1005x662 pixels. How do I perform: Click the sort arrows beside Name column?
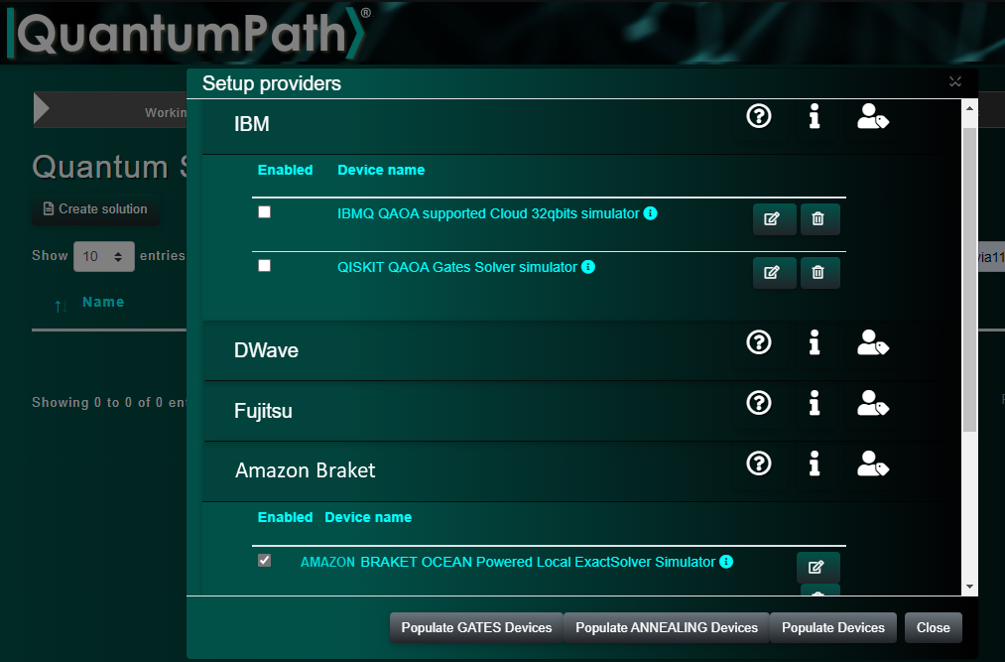pyautogui.click(x=61, y=306)
